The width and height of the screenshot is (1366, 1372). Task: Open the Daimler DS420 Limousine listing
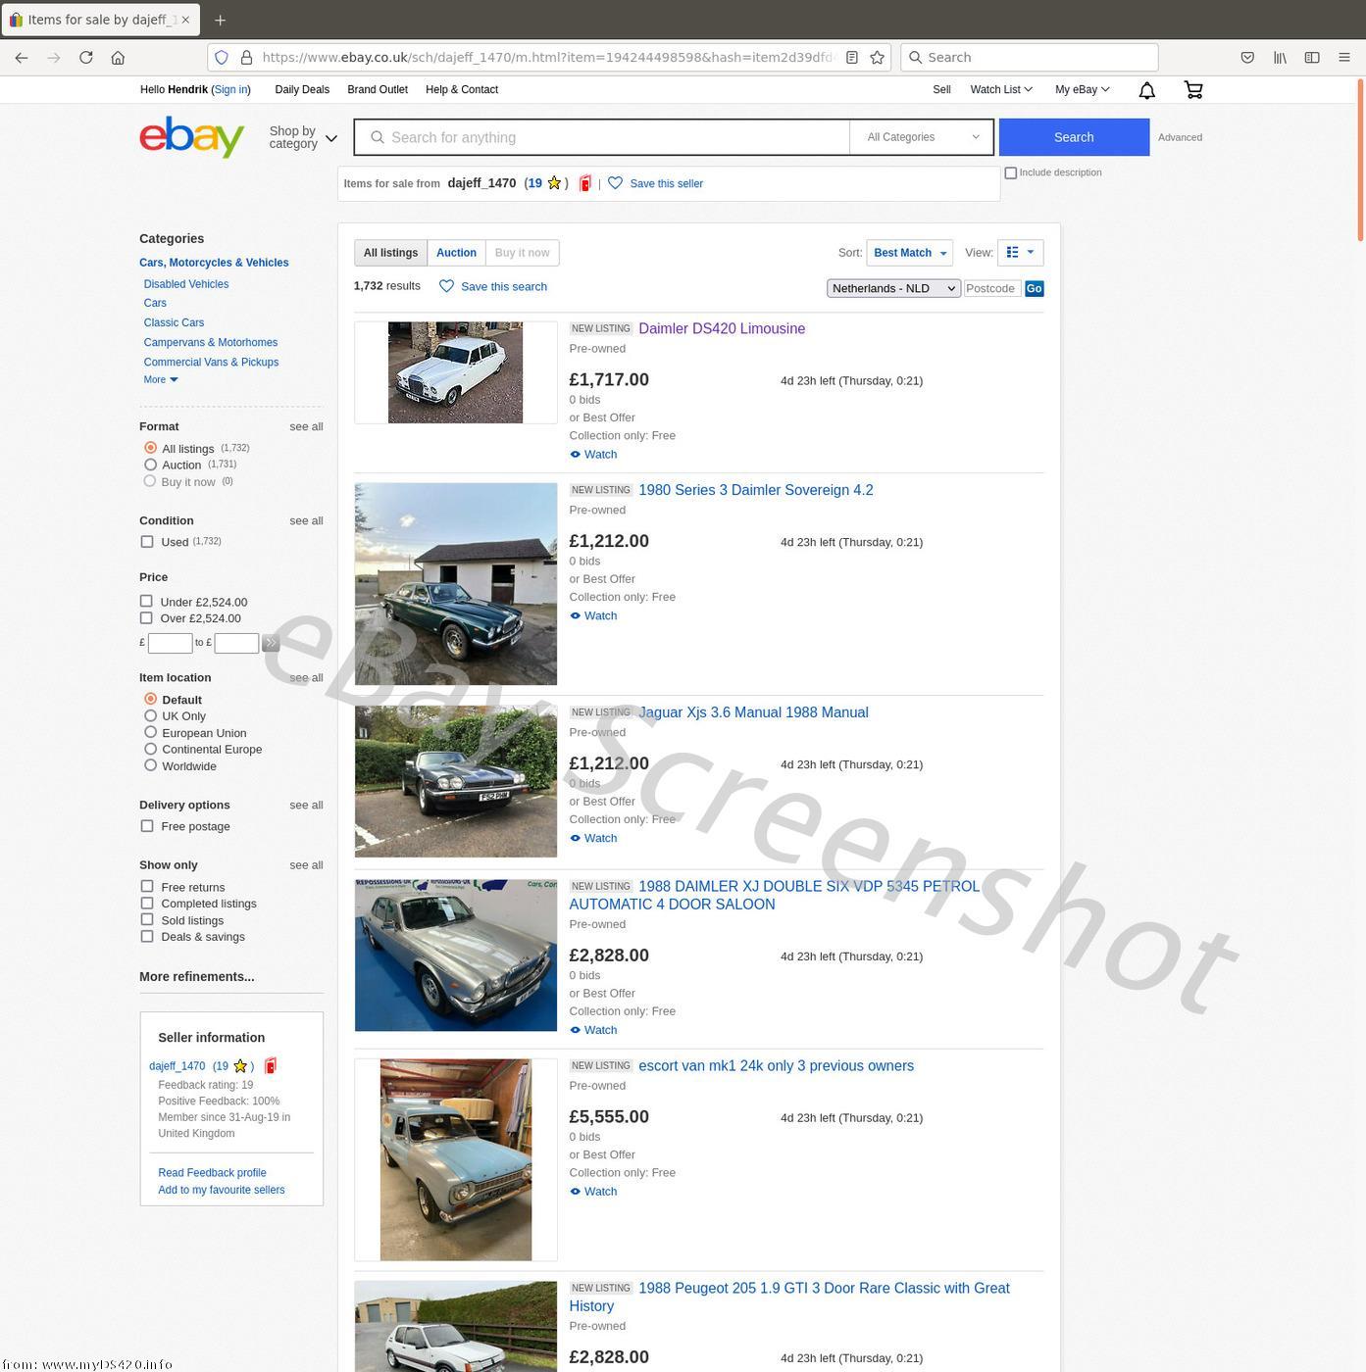tap(721, 329)
